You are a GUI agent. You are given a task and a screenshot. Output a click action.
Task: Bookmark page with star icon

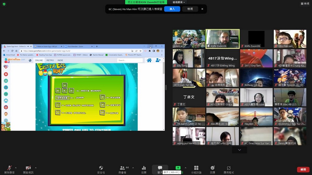click(140, 51)
